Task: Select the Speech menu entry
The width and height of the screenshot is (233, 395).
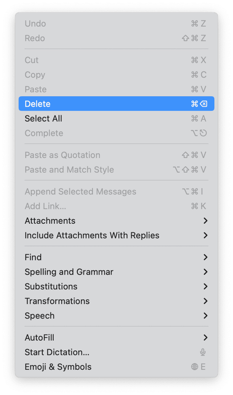Action: 40,316
